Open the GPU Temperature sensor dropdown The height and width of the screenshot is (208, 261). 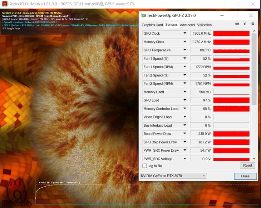[x=185, y=50]
